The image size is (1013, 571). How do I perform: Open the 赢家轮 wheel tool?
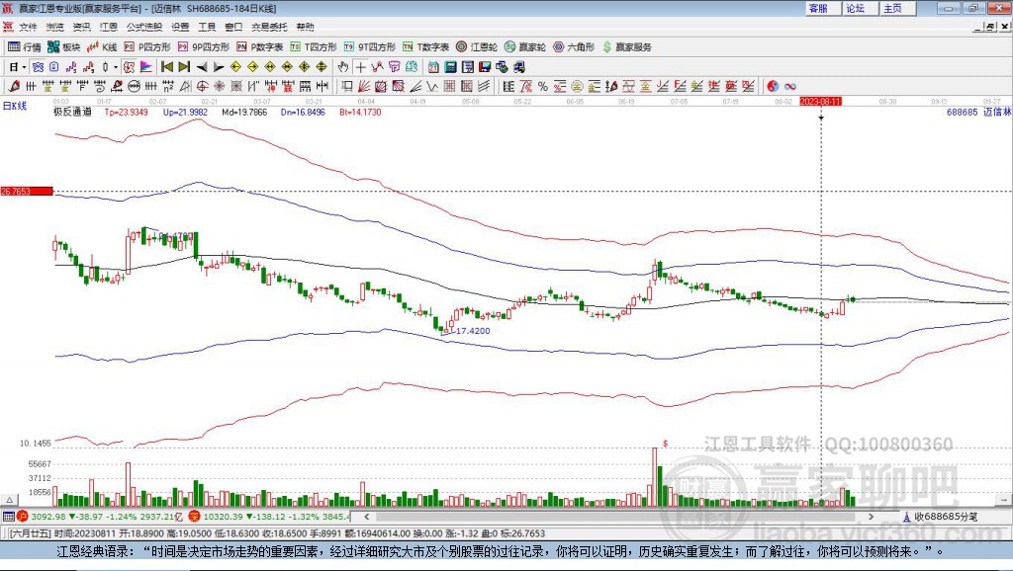coord(525,47)
